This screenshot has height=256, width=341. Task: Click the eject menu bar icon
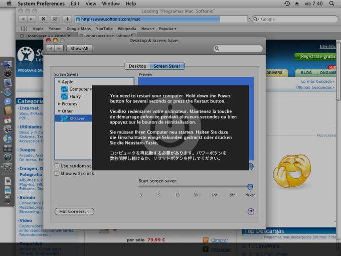click(x=297, y=4)
